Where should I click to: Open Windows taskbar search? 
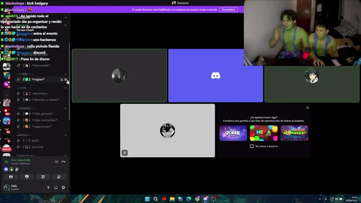coord(156,199)
